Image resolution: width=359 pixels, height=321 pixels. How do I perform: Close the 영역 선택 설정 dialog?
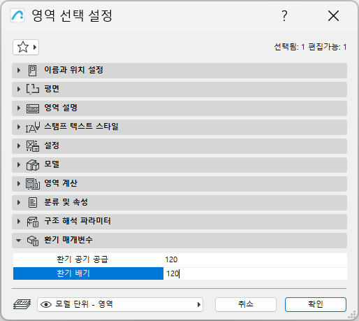pyautogui.click(x=333, y=16)
